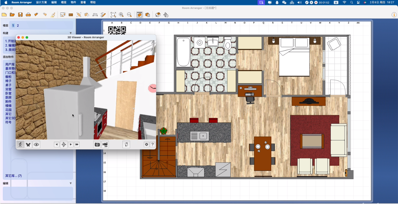The height and width of the screenshot is (204, 398).
Task: Open the 厨房 object category
Action: click(x=8, y=97)
